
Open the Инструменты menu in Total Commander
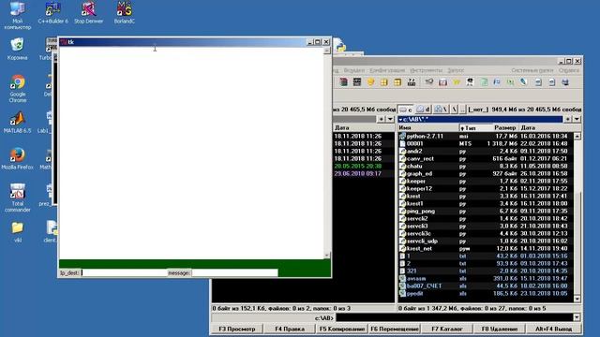426,71
